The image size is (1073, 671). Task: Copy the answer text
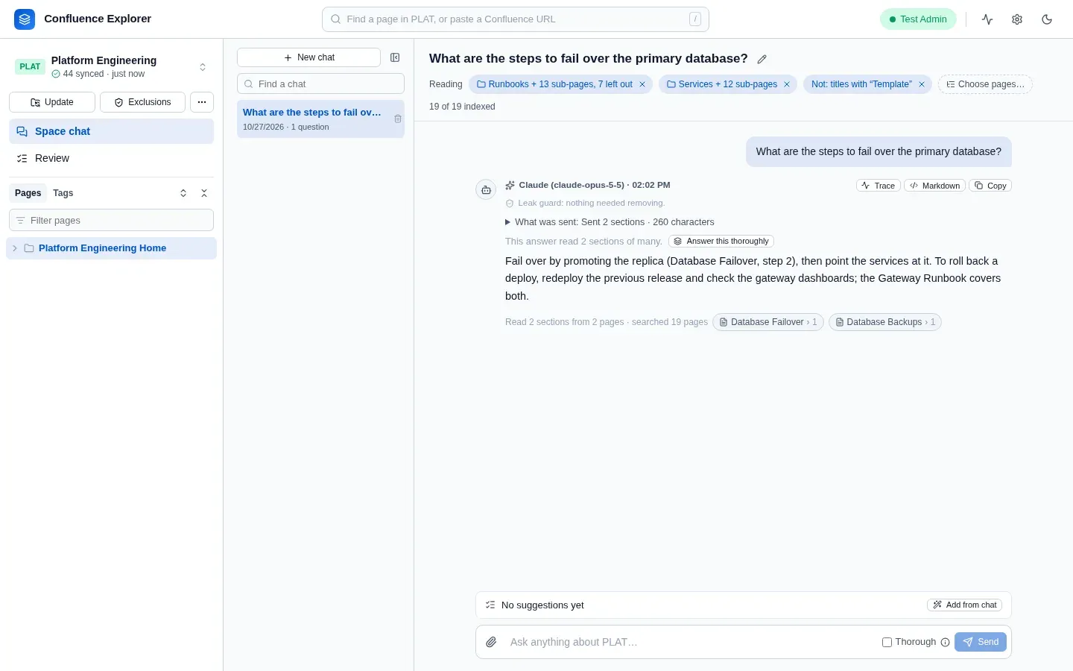coord(990,186)
